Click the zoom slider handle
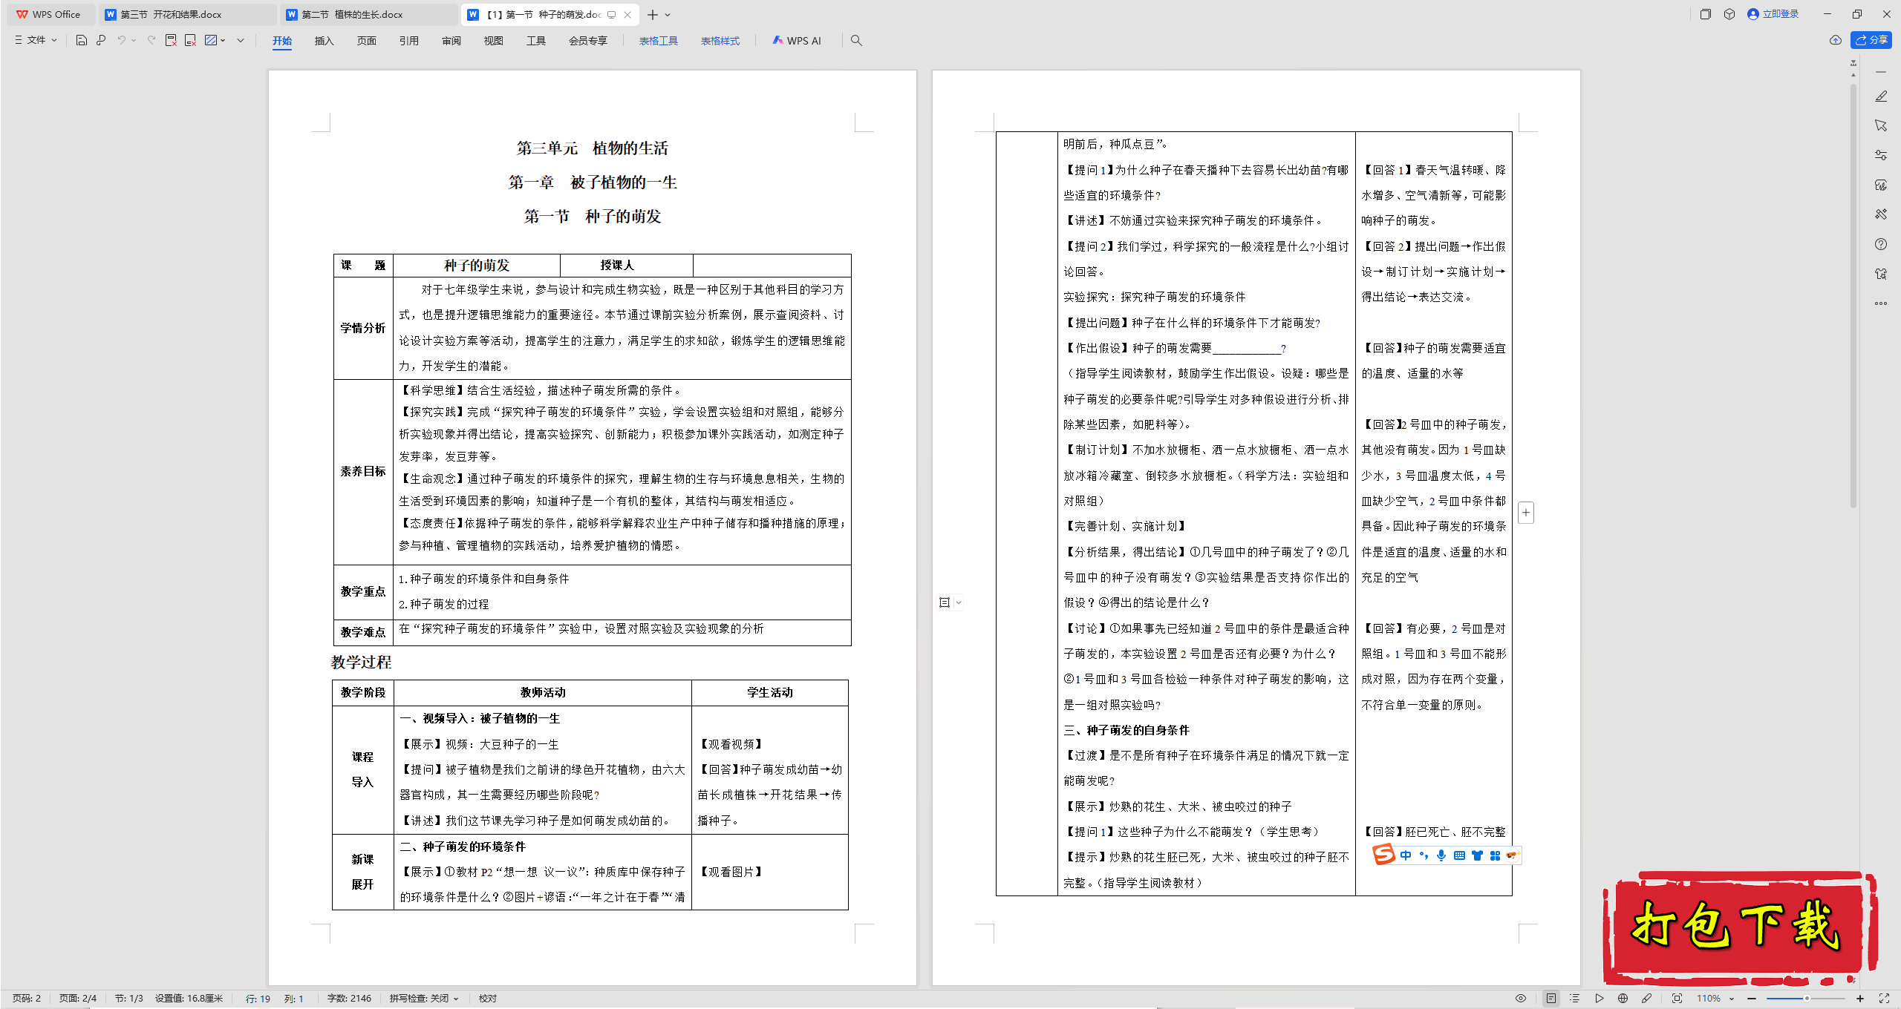 pos(1807,999)
